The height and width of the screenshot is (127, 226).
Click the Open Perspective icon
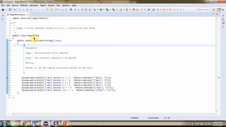214,10
